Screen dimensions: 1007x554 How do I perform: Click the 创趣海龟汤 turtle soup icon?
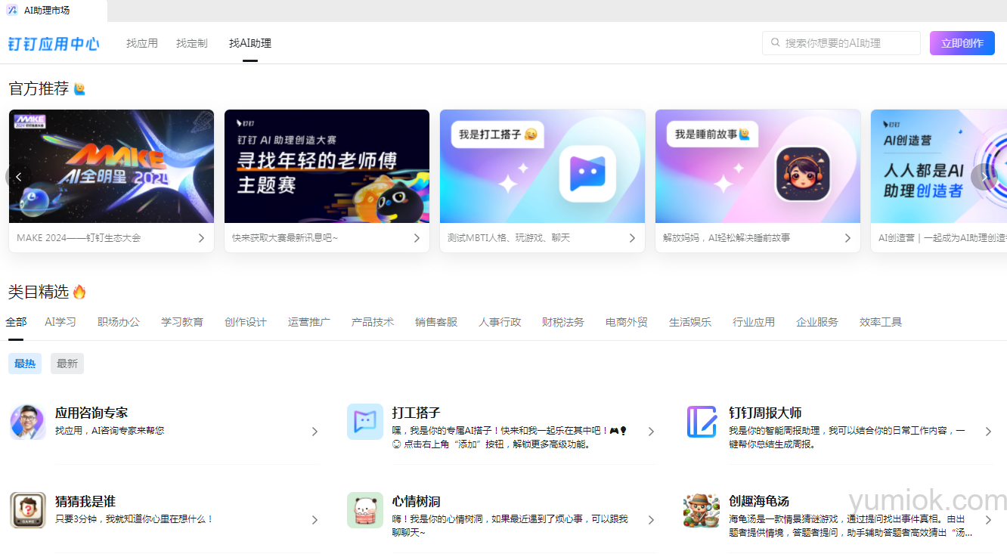click(x=701, y=509)
